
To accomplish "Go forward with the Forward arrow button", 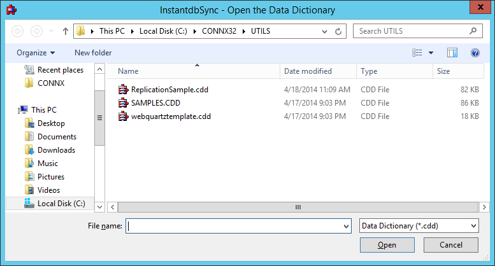I will pos(36,31).
